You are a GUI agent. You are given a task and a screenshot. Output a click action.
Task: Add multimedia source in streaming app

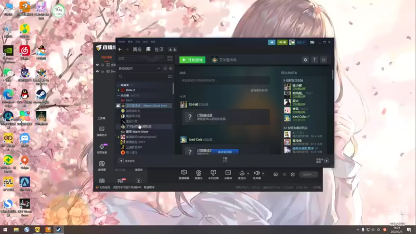coord(228,175)
